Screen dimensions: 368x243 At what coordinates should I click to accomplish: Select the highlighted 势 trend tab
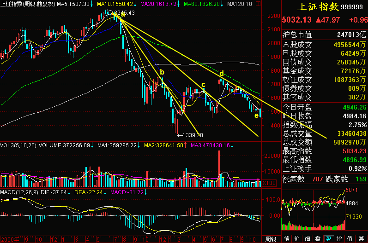click(328, 239)
